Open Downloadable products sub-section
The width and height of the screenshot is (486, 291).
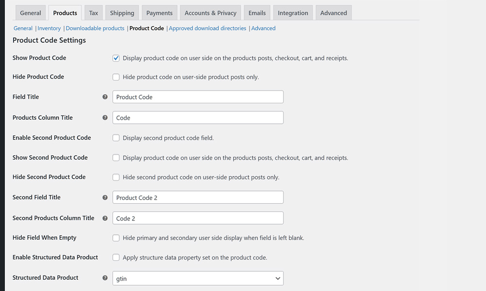click(95, 28)
